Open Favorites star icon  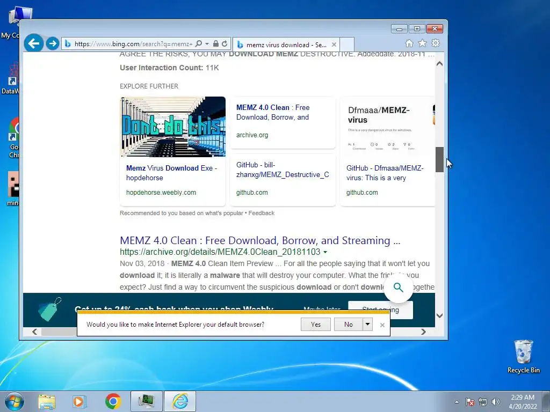click(422, 43)
